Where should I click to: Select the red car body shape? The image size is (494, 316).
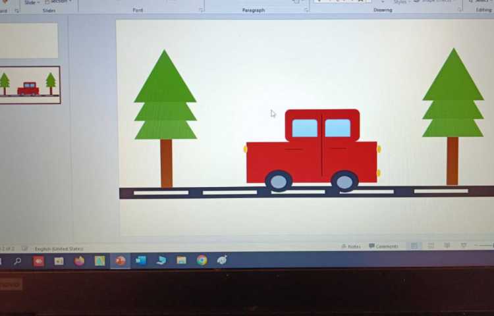(283, 163)
